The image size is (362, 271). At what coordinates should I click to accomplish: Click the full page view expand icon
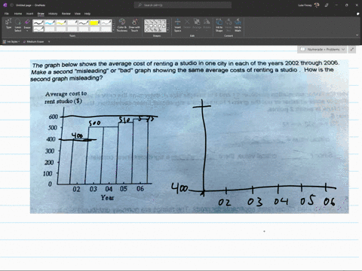352,50
